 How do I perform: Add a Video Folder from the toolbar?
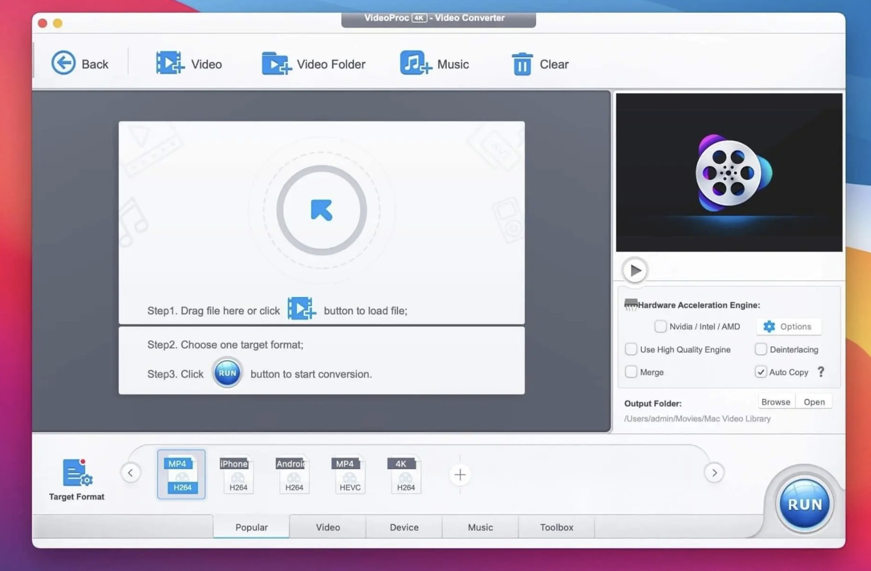tap(276, 63)
